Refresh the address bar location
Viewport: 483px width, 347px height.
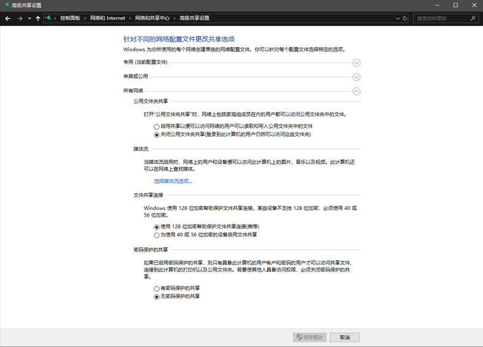[x=405, y=18]
